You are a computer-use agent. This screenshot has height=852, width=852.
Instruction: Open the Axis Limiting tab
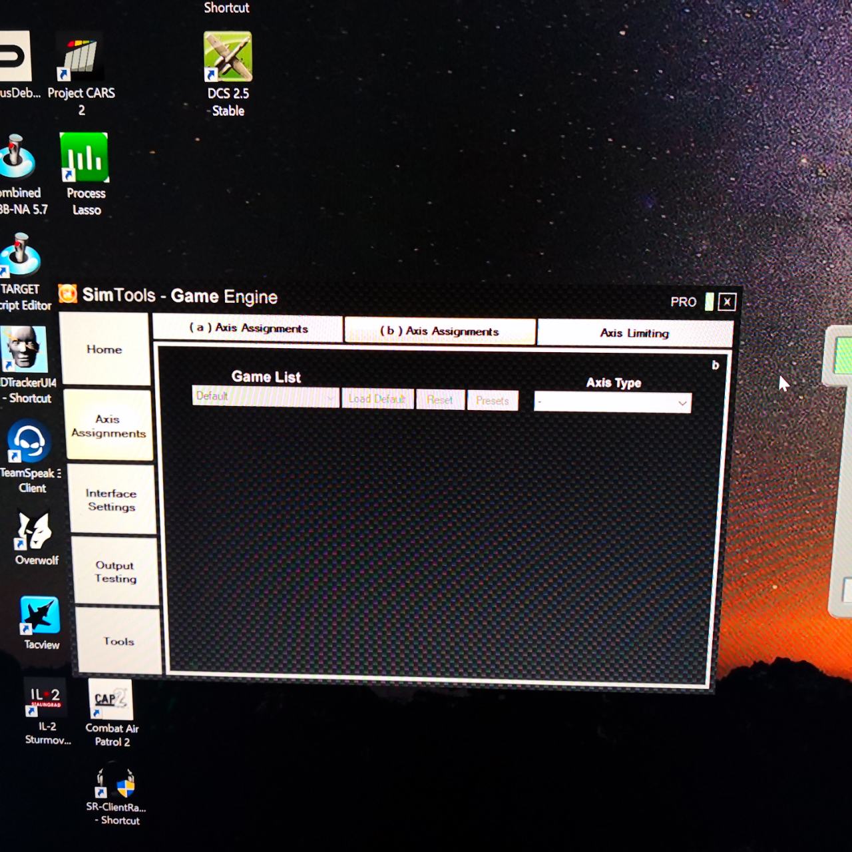[x=635, y=333]
